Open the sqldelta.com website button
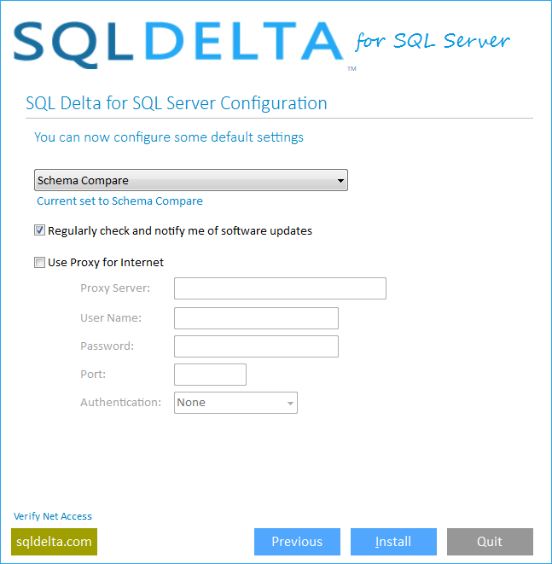Viewport: 552px width, 564px height. [x=54, y=542]
